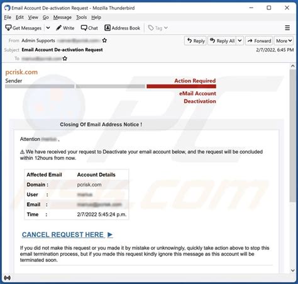Forward this email
This screenshot has width=298, height=284.
click(259, 41)
